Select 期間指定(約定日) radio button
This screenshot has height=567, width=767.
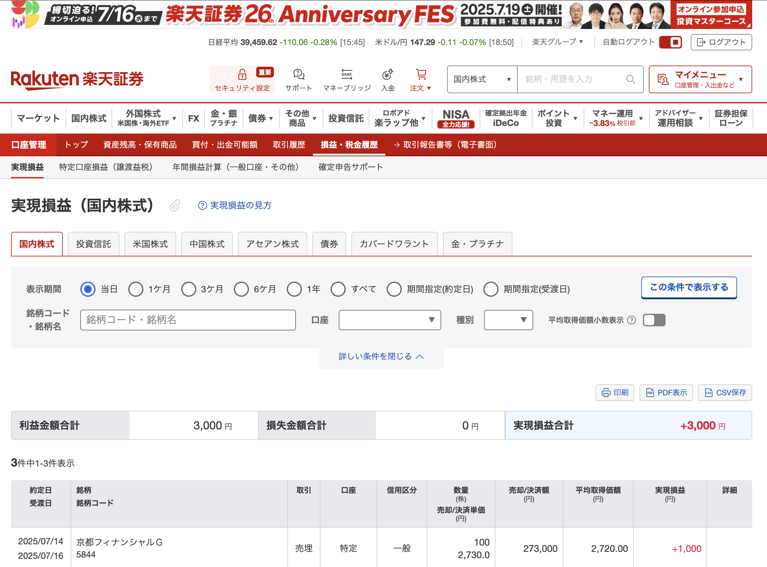pos(394,289)
